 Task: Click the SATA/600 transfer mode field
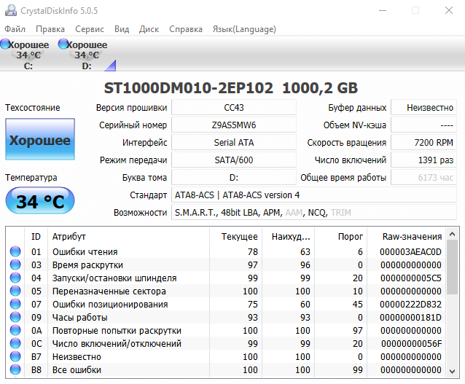[234, 160]
